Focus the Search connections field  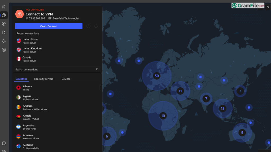(57, 69)
